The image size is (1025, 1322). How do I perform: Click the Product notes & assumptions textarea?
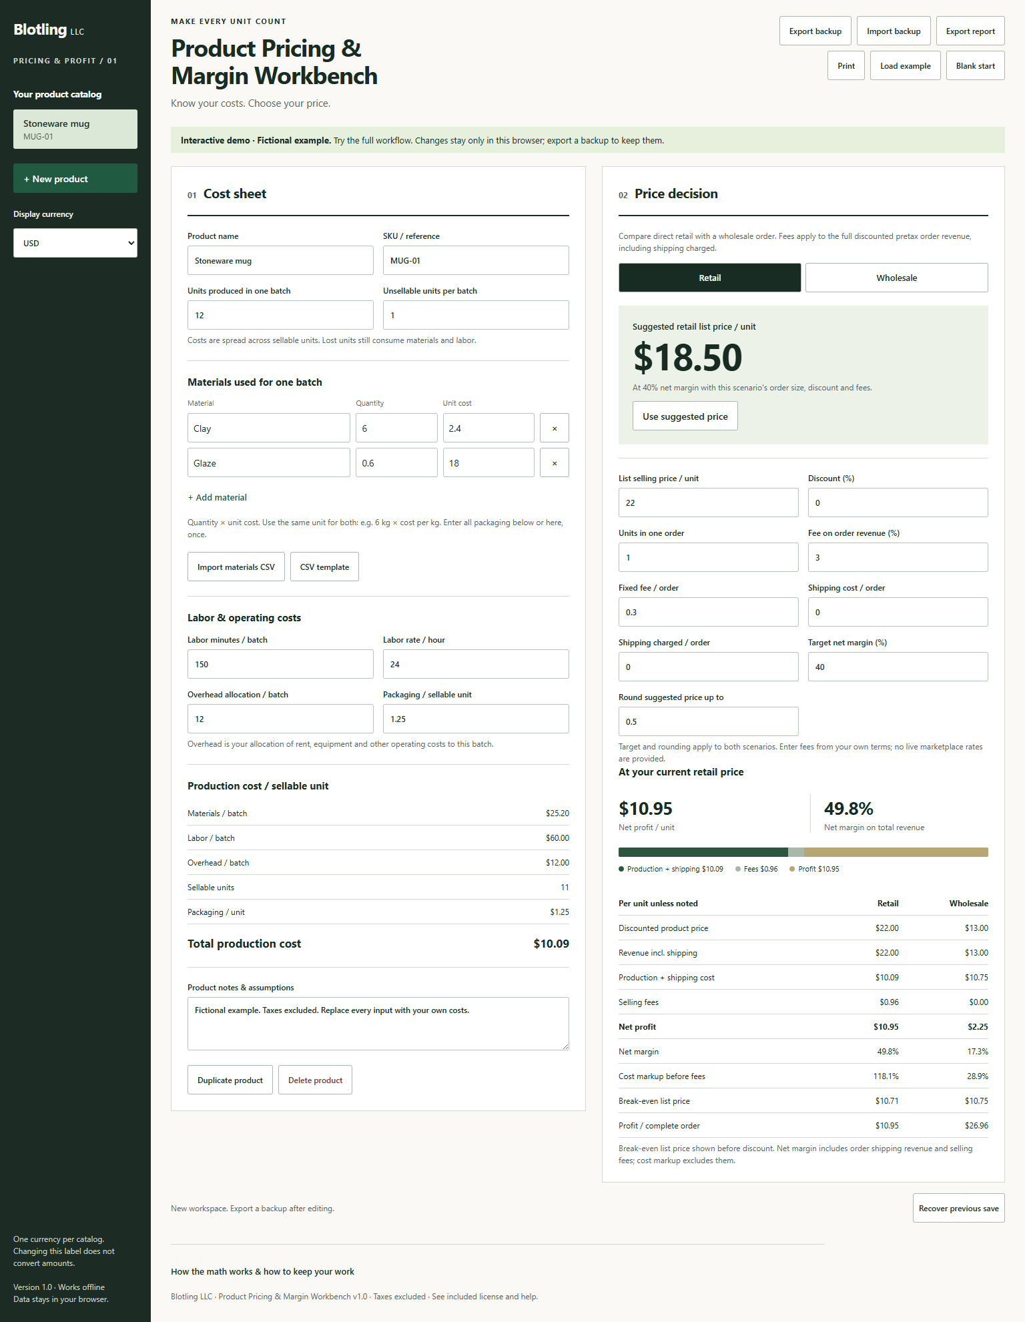(x=378, y=1024)
